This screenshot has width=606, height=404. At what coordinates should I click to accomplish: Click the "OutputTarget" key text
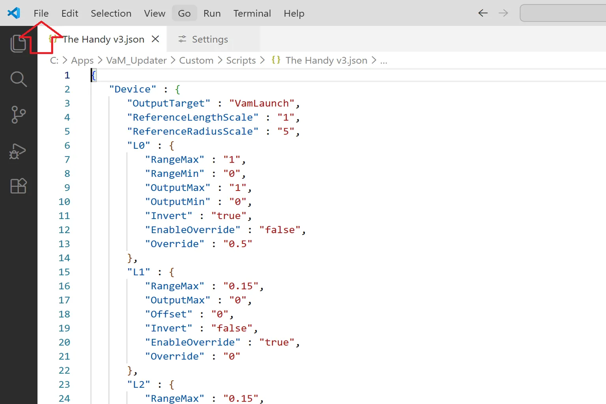coord(168,103)
